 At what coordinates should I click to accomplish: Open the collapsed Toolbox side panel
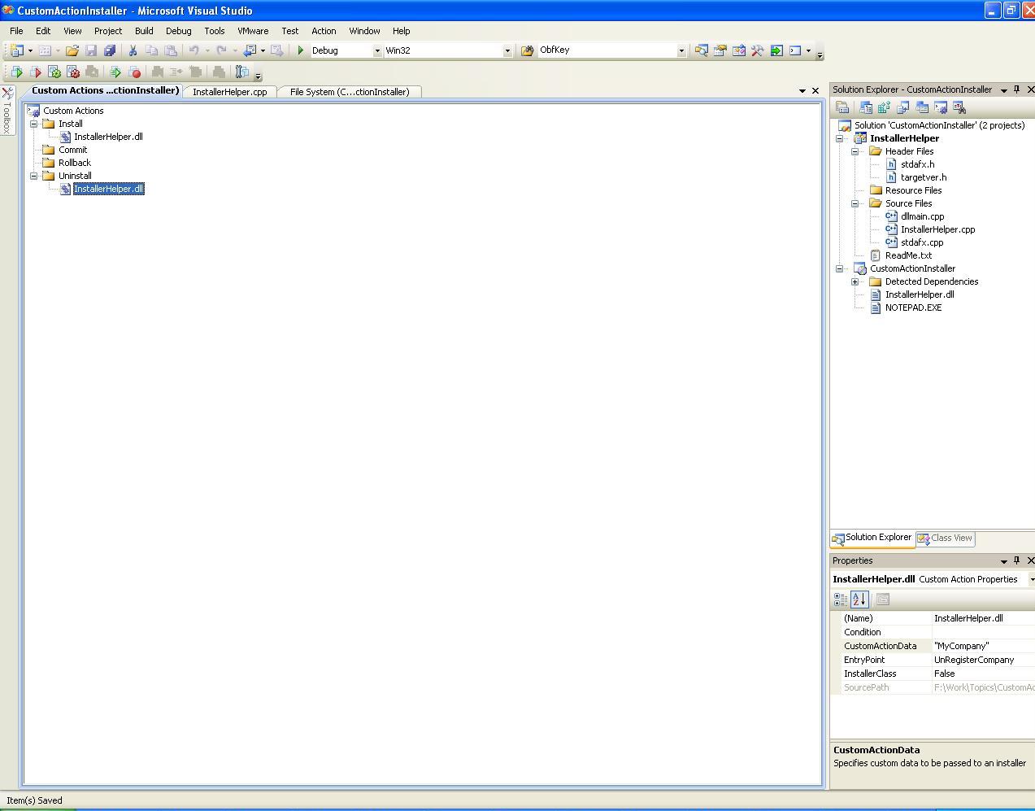[7, 111]
